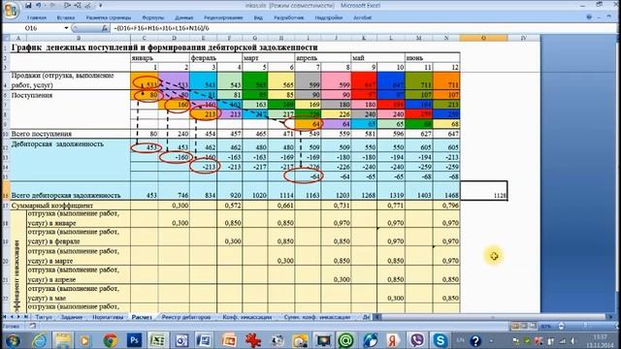The image size is (621, 349).
Task: Open the Главная ribbon tab
Action: tap(37, 17)
